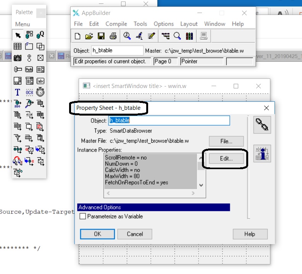Open the Palette Menu
Screen dimensions: 302x274
[x=23, y=24]
